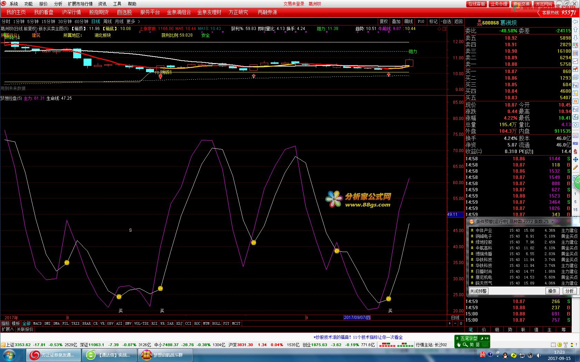Click the 委托交易 button
The width and height of the screenshot is (580, 362).
click(x=521, y=4)
